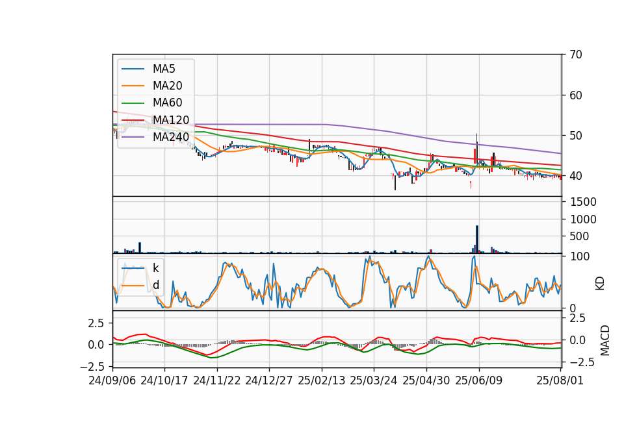
Task: Click the orange MA20 legend line sample
Action: tap(133, 86)
